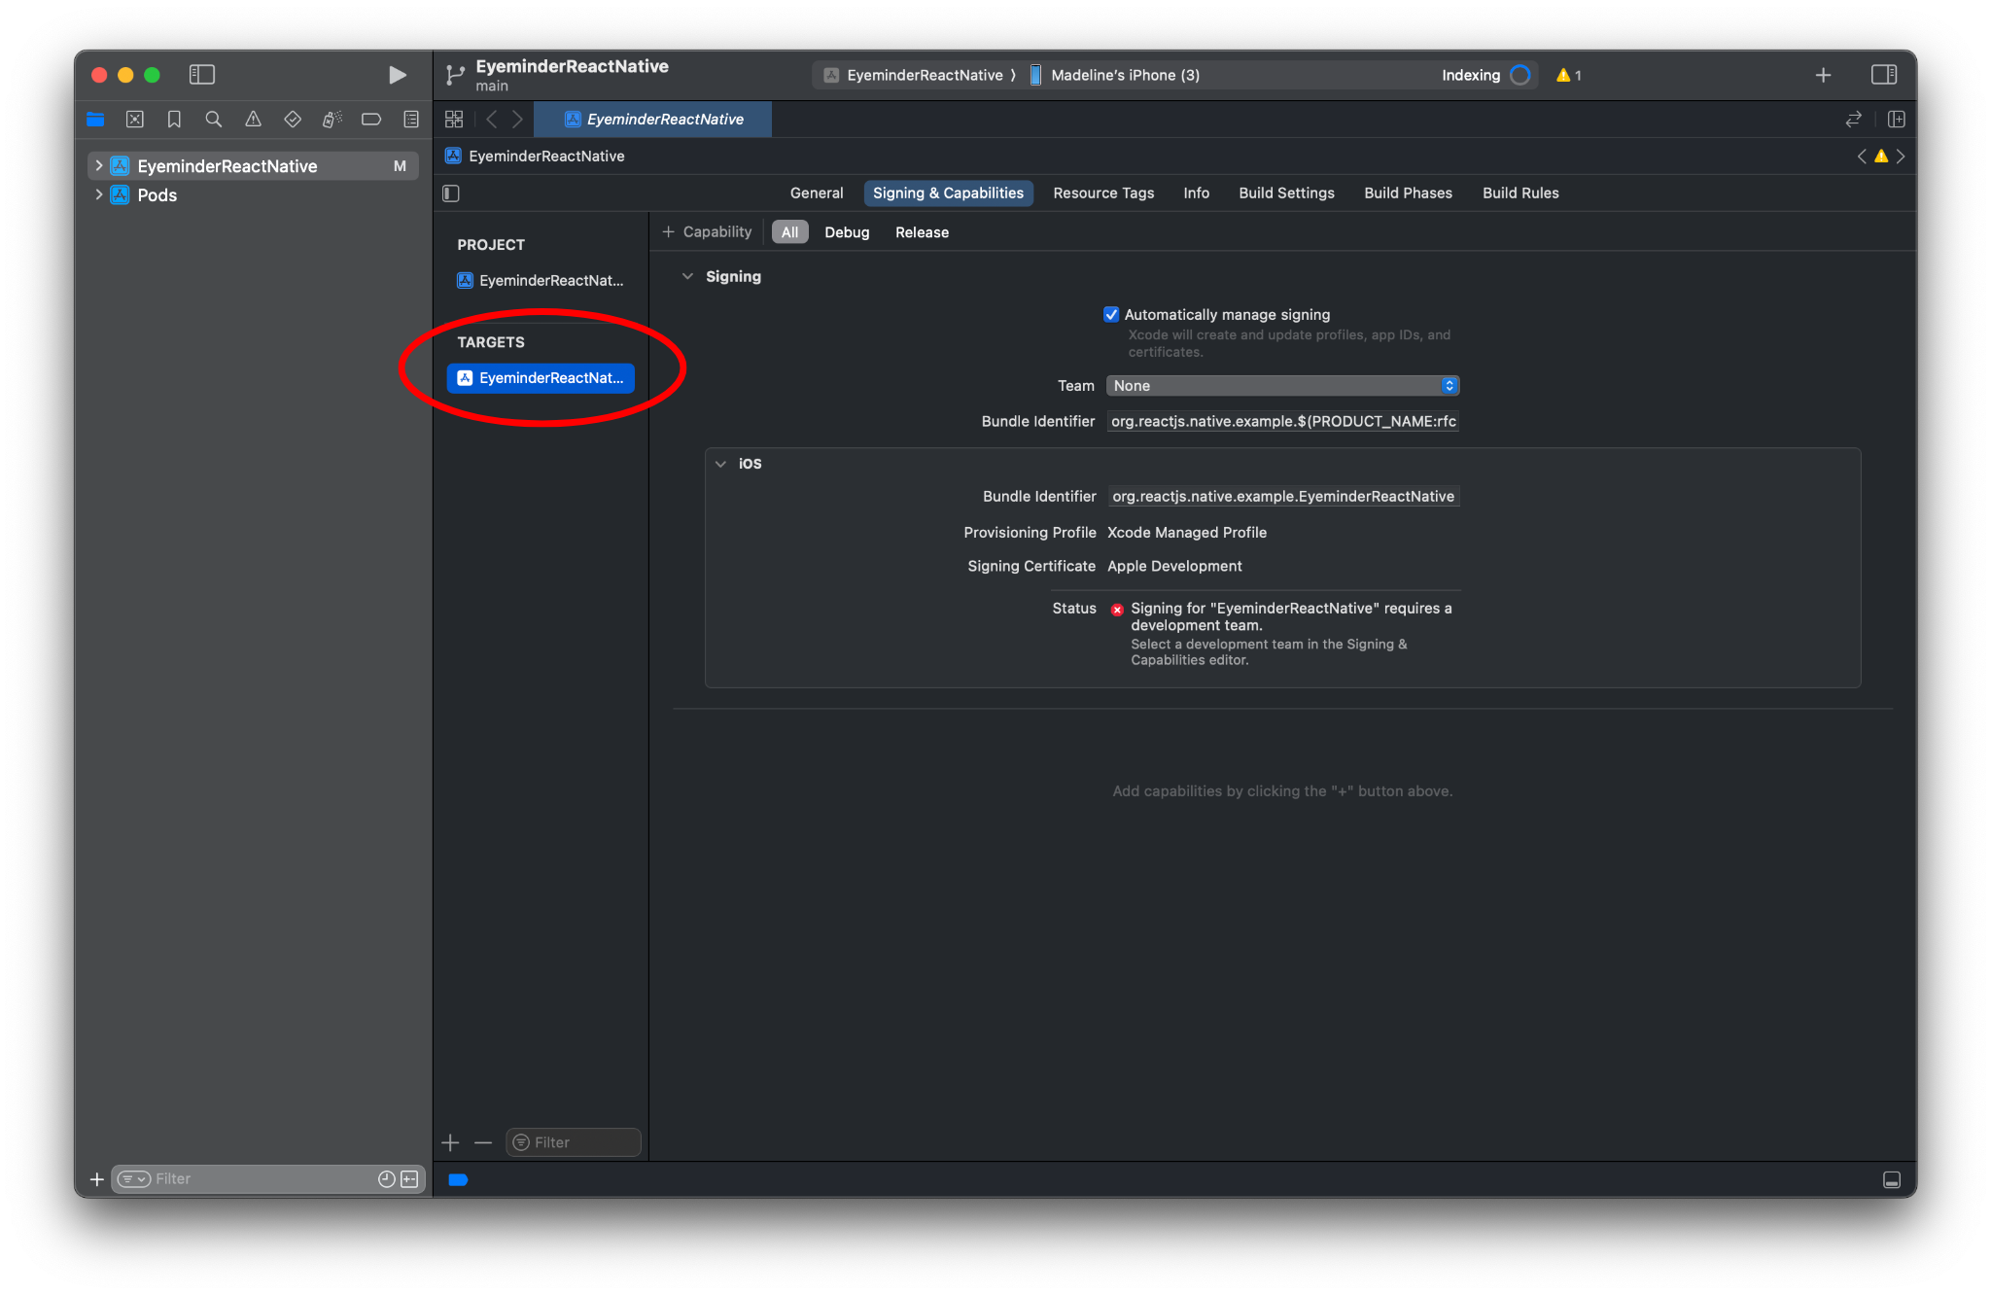Add a new Capability
Image resolution: width=1991 pixels, height=1295 pixels.
(x=707, y=232)
